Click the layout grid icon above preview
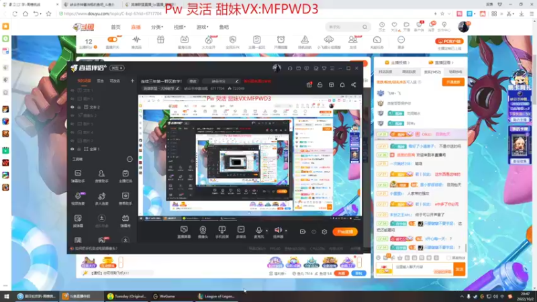 point(331,85)
